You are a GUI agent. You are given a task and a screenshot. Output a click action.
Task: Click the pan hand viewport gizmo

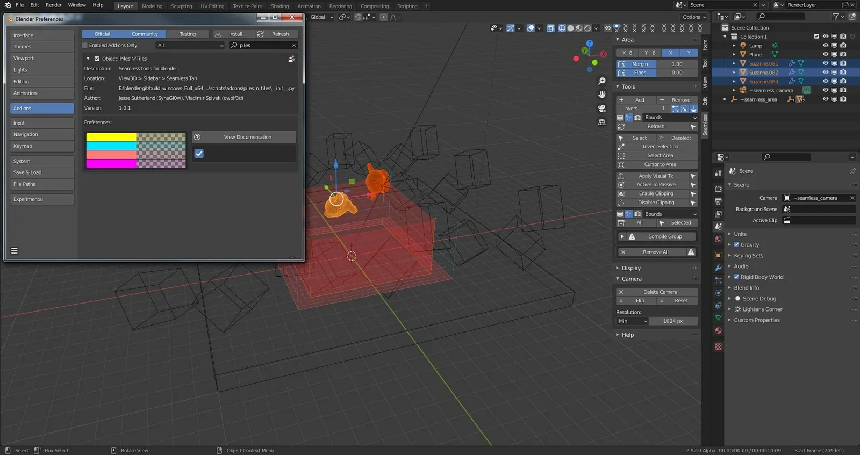click(x=602, y=95)
